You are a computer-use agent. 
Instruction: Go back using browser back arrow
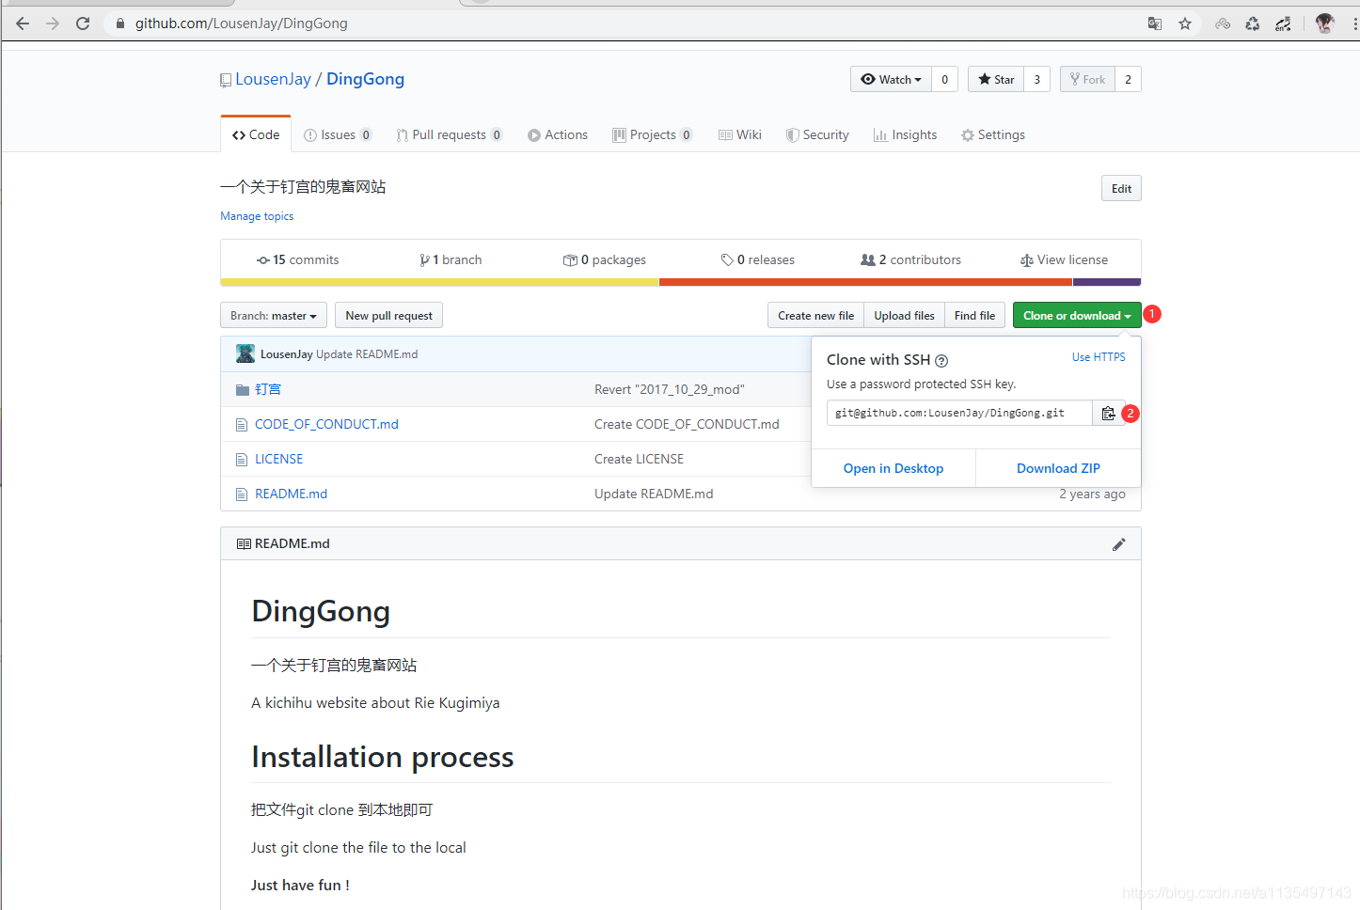pos(23,24)
